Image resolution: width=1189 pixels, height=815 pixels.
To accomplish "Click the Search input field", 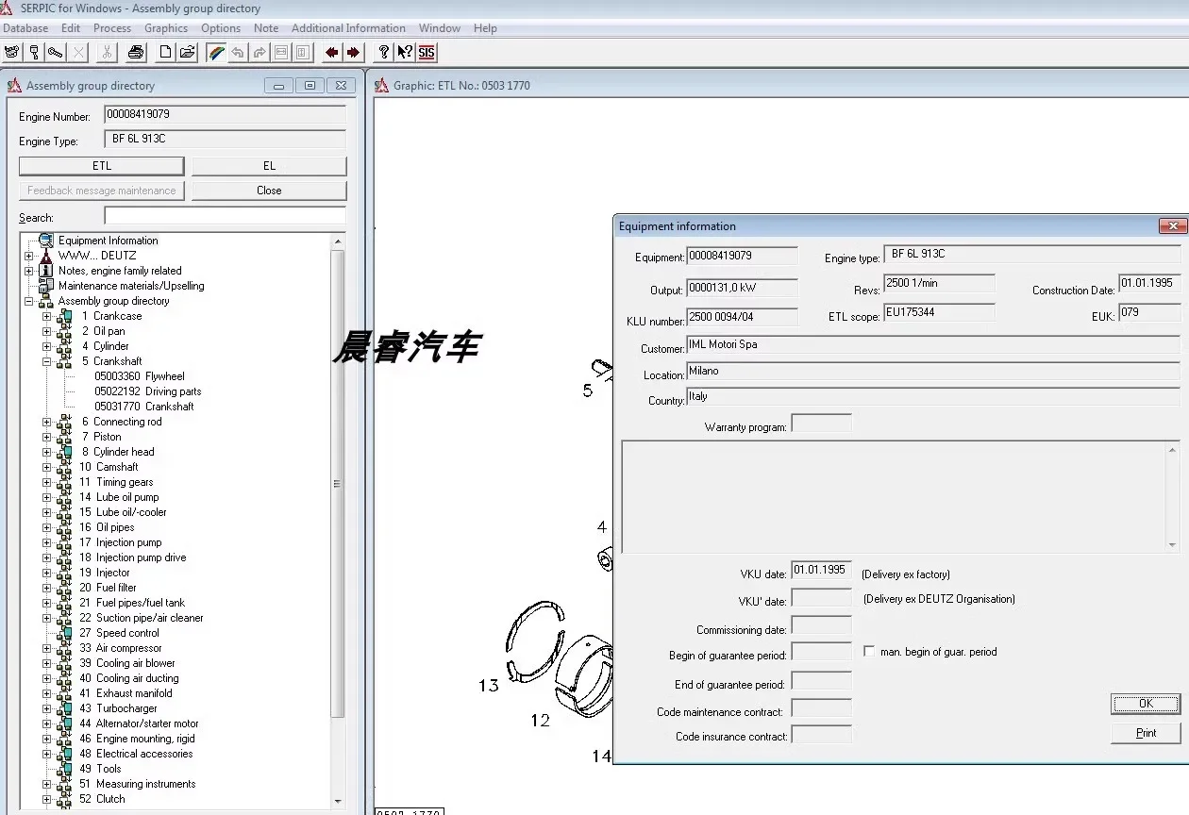I will coord(225,217).
